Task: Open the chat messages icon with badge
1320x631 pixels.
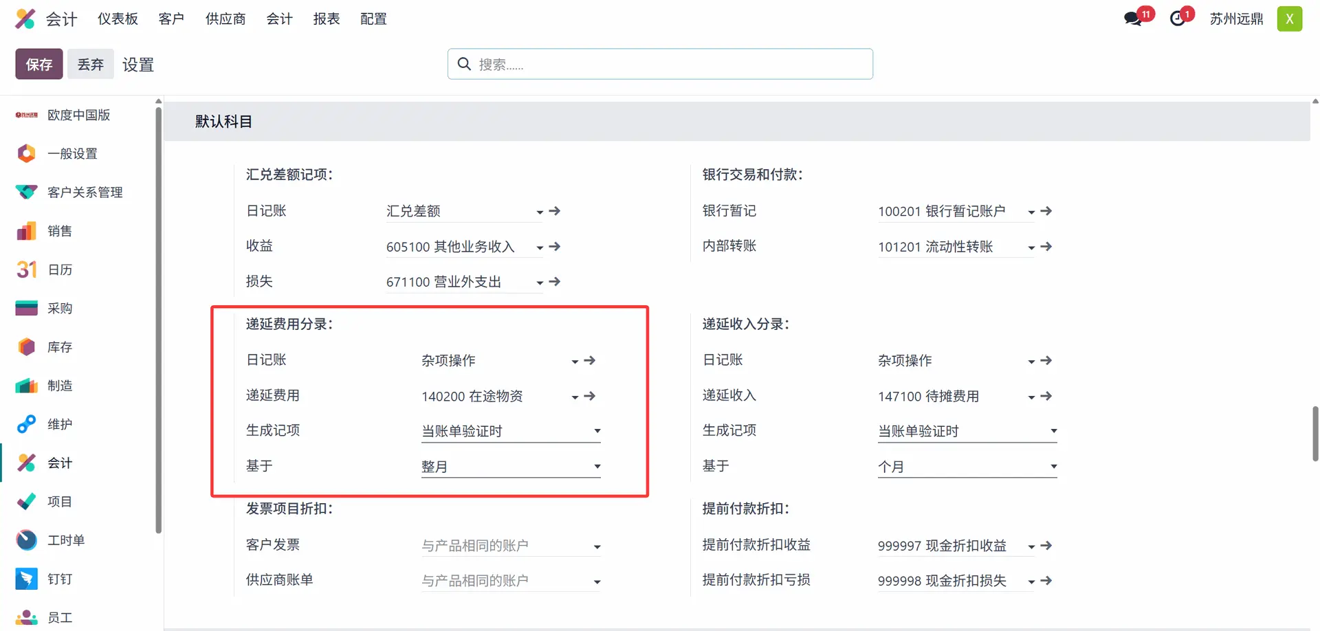Action: 1134,19
